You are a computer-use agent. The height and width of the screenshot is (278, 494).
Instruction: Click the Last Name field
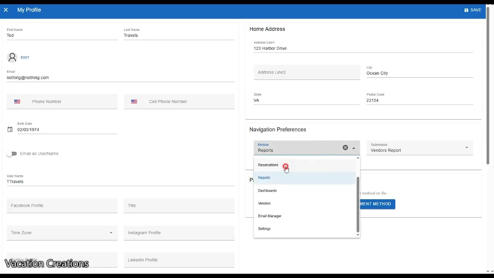(x=179, y=33)
